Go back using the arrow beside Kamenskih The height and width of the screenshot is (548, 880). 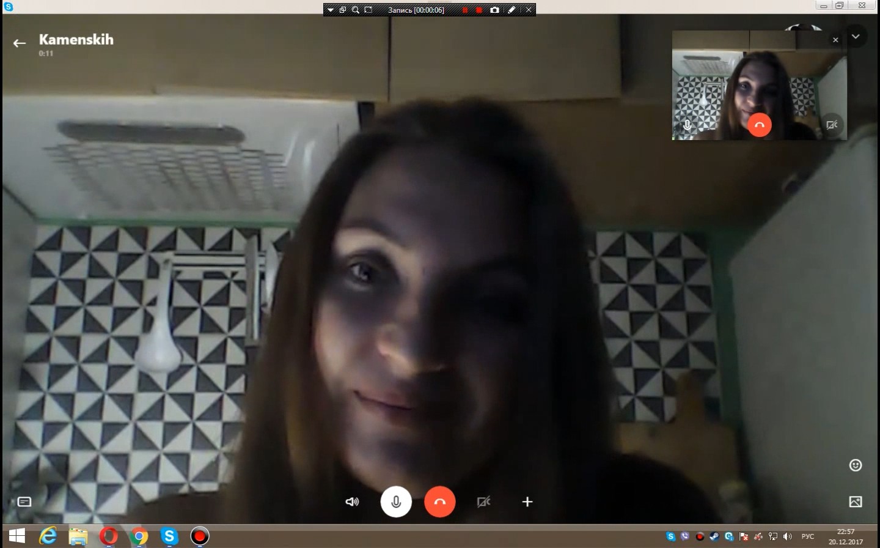[20, 43]
